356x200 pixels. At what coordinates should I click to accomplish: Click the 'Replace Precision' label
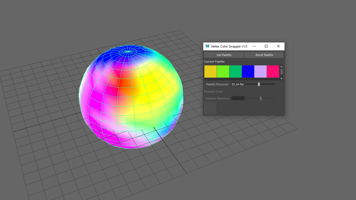[x=217, y=98]
